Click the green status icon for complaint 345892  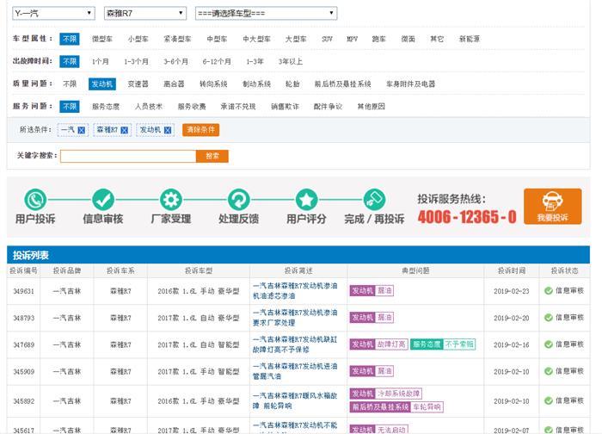coord(549,401)
